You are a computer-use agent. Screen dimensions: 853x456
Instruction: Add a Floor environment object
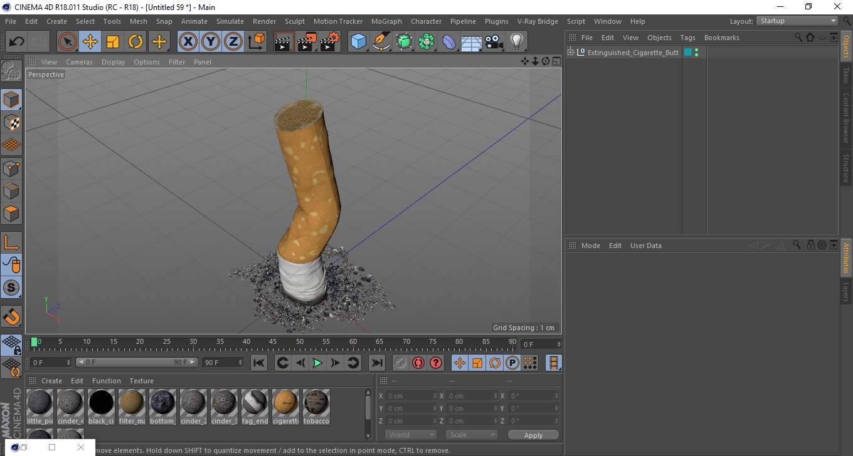472,42
